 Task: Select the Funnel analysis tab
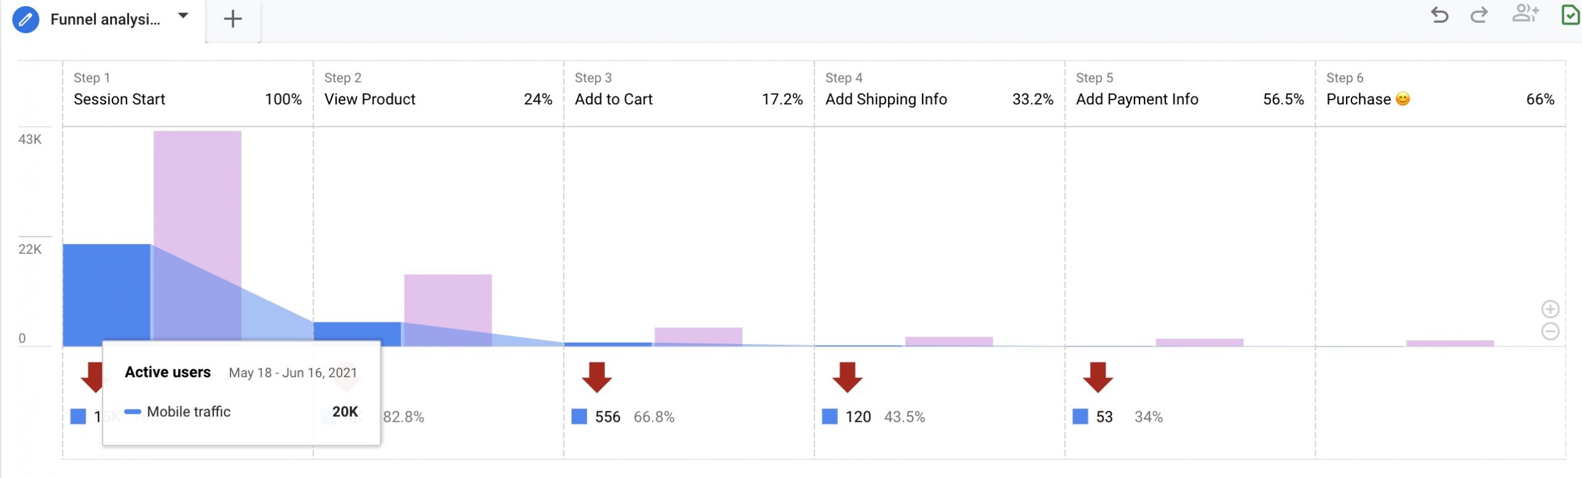click(x=105, y=20)
